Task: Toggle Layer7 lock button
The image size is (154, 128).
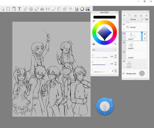Action: coord(145,38)
